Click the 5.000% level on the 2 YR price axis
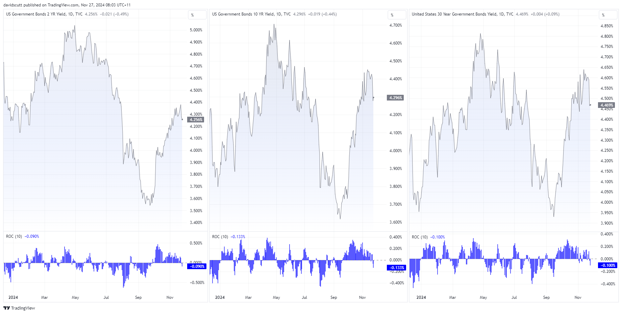The height and width of the screenshot is (314, 622). [x=196, y=30]
